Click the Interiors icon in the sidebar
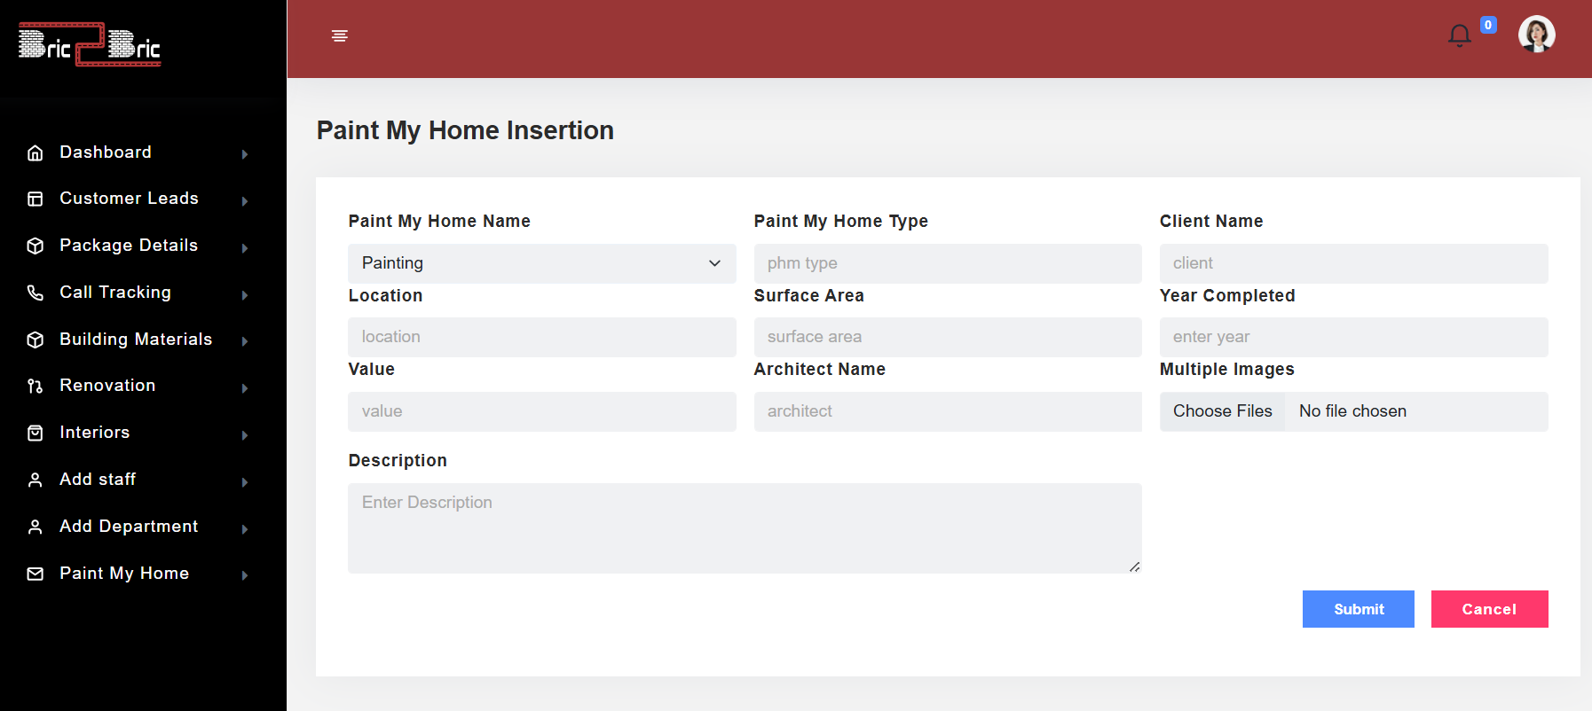This screenshot has width=1592, height=711. (35, 433)
